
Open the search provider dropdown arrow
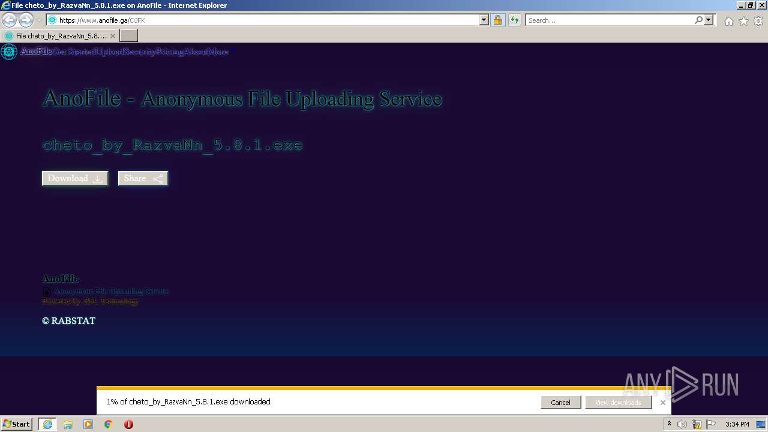click(x=709, y=20)
